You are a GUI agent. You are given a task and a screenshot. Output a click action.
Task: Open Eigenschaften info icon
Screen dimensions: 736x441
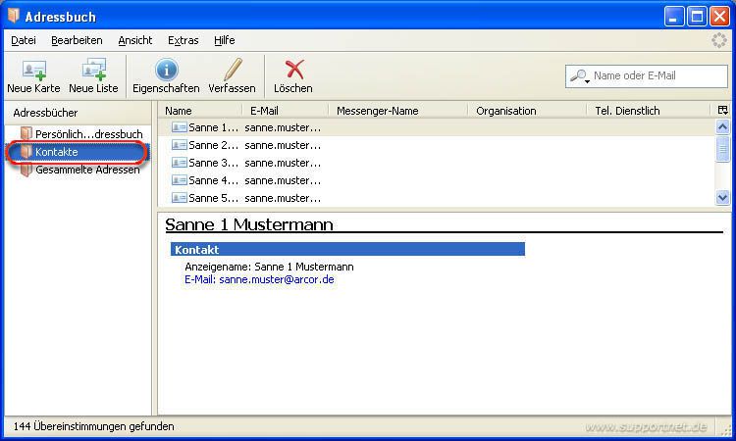coord(166,70)
